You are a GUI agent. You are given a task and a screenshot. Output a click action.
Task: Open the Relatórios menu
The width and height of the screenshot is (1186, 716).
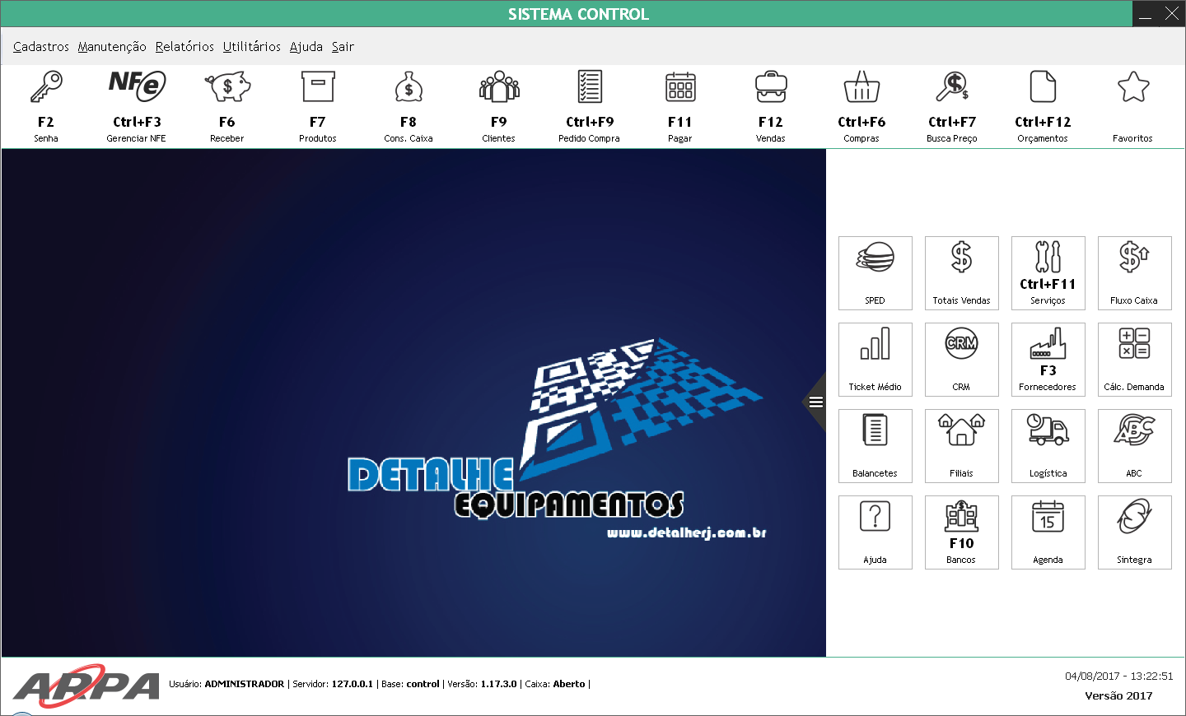pyautogui.click(x=184, y=47)
